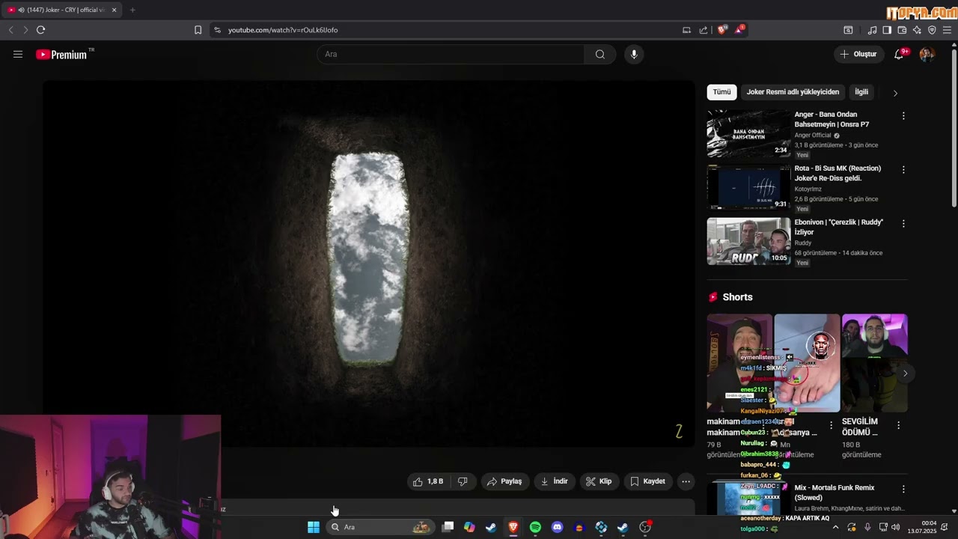Open Brave Shields lion icon
958x539 pixels.
pos(721,30)
